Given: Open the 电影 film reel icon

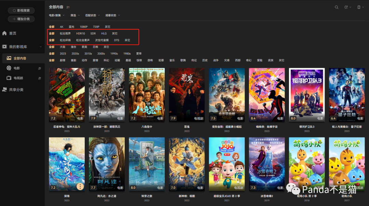Looking at the screenshot, I should (x=9, y=68).
